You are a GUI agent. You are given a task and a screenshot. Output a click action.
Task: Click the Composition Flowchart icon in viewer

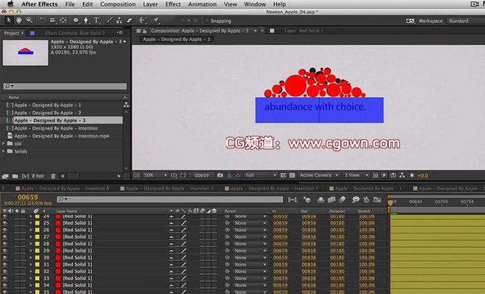click(x=402, y=175)
